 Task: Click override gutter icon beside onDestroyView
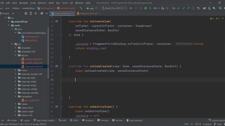pos(57,106)
